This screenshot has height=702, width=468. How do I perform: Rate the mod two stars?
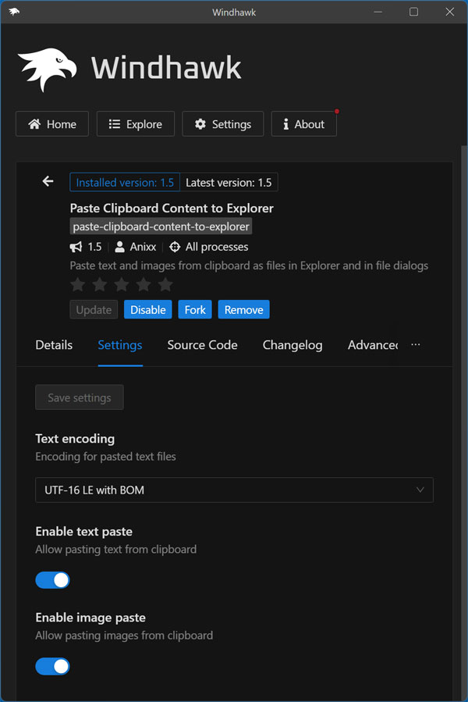click(x=100, y=283)
